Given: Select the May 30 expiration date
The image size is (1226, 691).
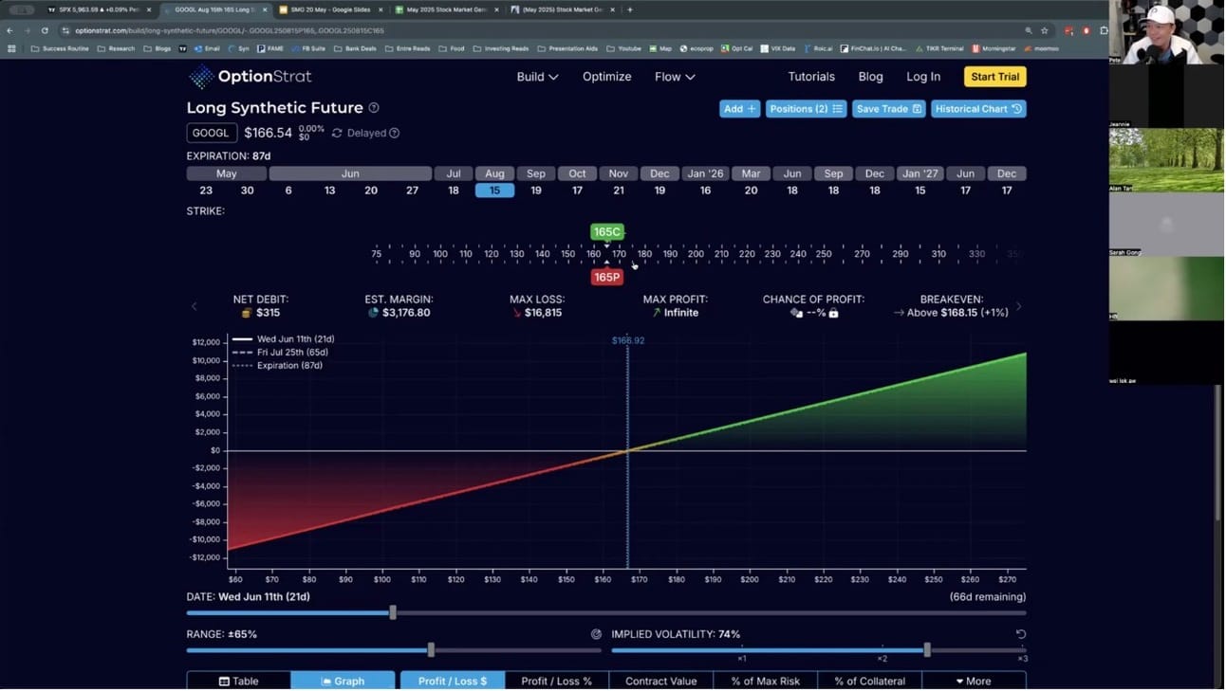Looking at the screenshot, I should pos(247,191).
